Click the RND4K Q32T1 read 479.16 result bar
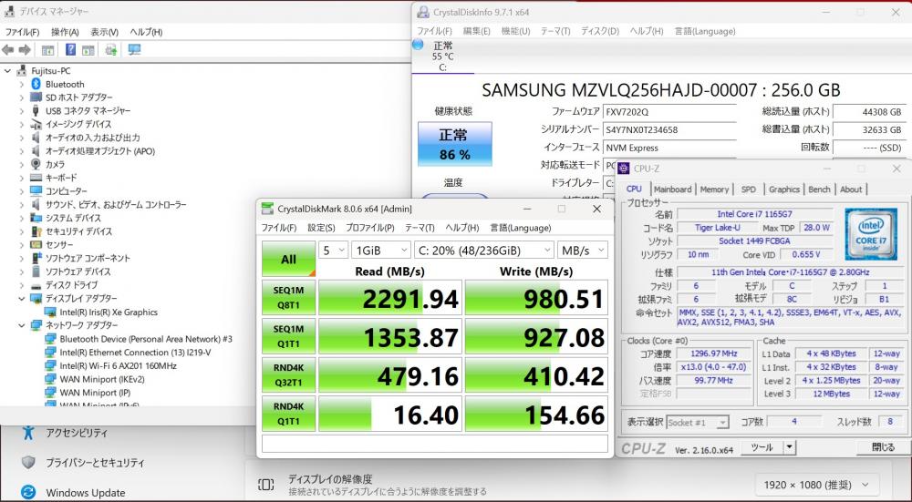 tap(390, 374)
